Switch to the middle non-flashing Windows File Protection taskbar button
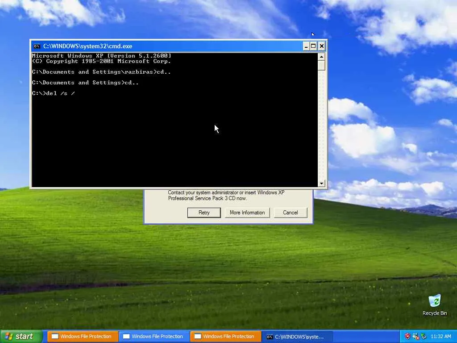This screenshot has width=457, height=343. (x=154, y=336)
